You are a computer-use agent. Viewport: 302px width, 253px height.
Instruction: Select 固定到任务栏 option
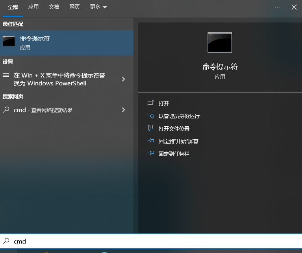click(x=174, y=154)
